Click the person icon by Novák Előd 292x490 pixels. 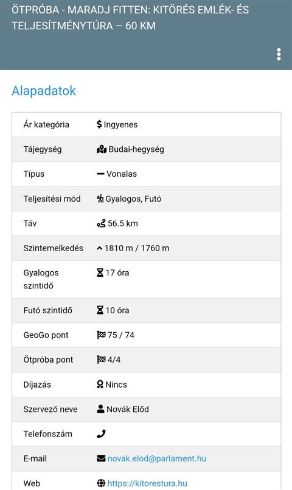pyautogui.click(x=100, y=409)
